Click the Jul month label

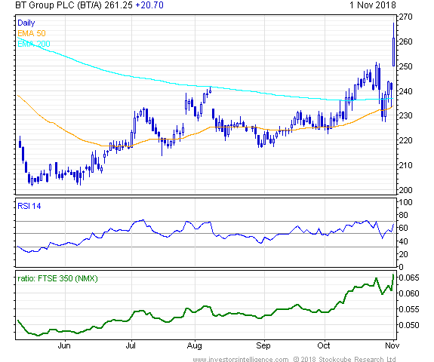[131, 345]
